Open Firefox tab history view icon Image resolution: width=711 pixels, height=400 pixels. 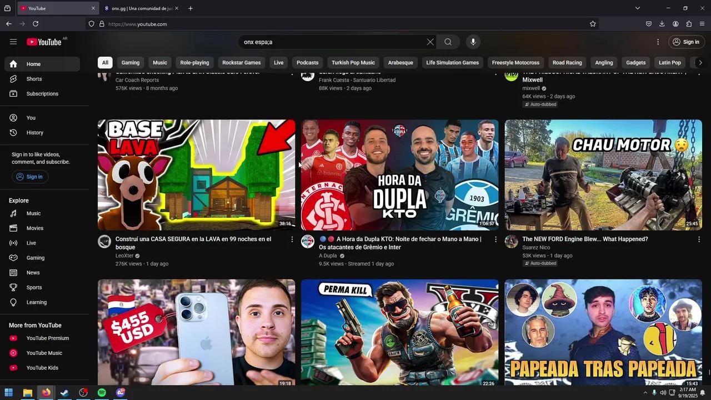pyautogui.click(x=7, y=8)
